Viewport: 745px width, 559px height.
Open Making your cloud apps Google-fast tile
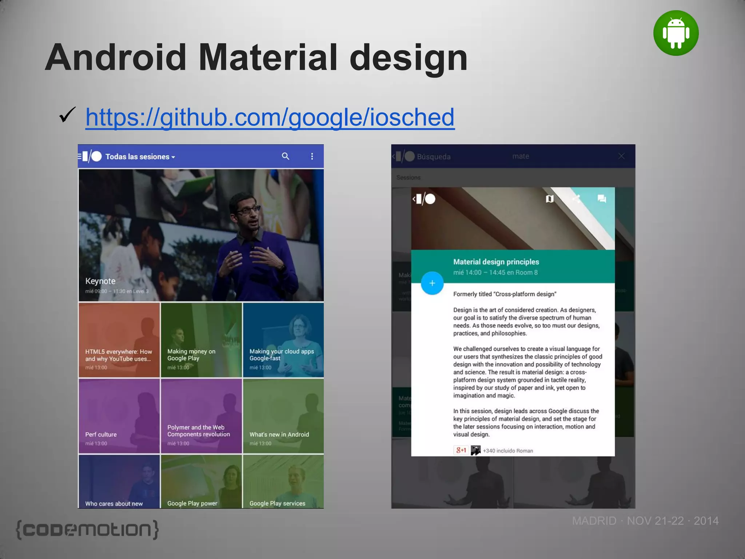click(x=283, y=340)
